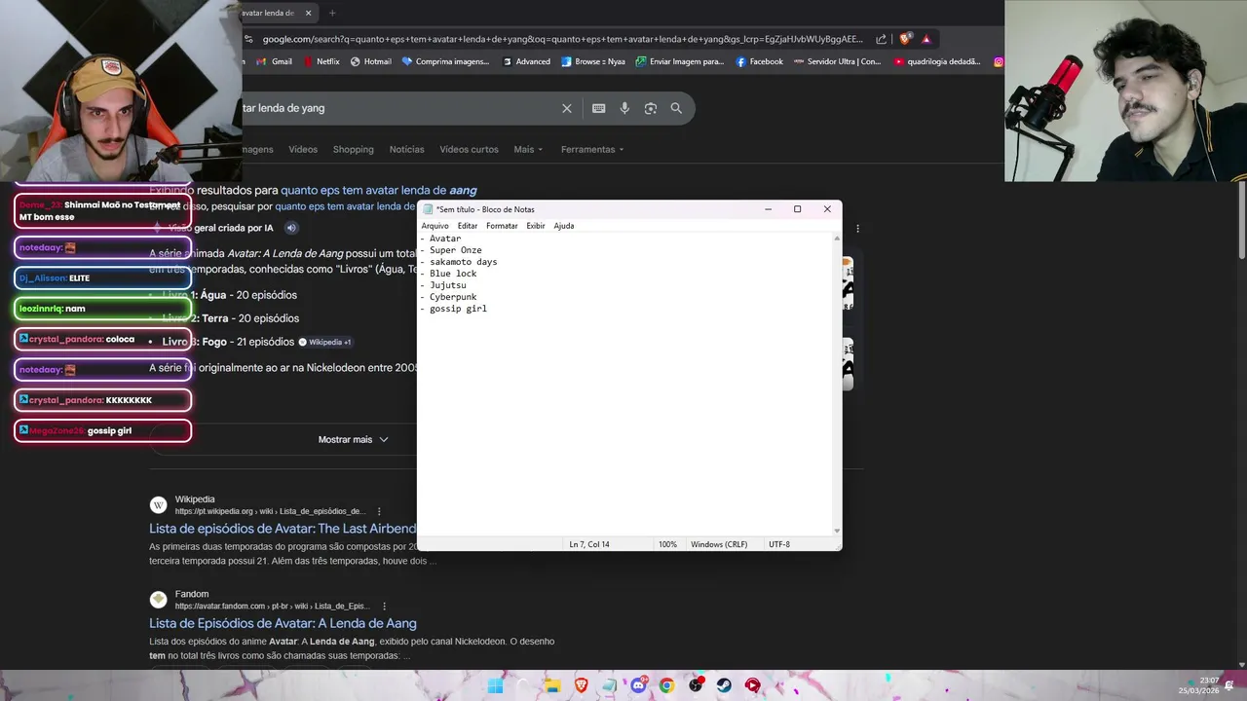The height and width of the screenshot is (701, 1247).
Task: Open the Comprima imagens bookmark
Action: (445, 61)
